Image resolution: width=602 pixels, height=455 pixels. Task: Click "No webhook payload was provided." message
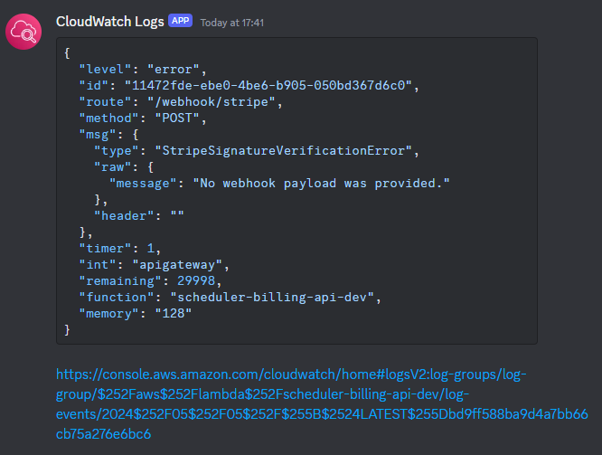(321, 184)
